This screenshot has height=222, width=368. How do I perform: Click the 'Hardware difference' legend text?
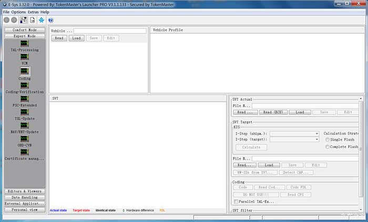(x=140, y=210)
